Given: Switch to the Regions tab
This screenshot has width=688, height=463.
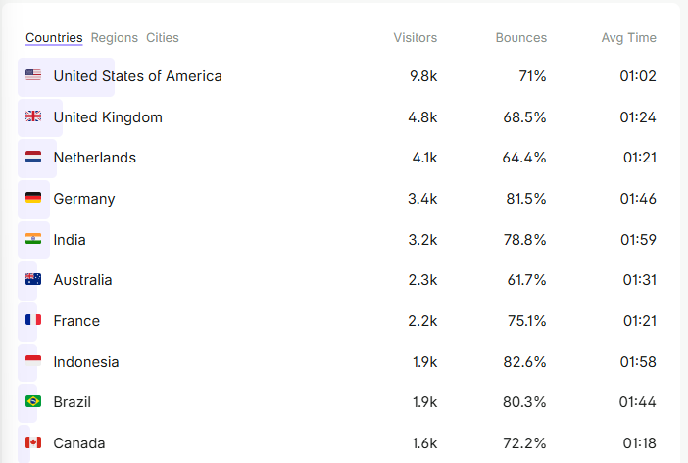Looking at the screenshot, I should 115,38.
